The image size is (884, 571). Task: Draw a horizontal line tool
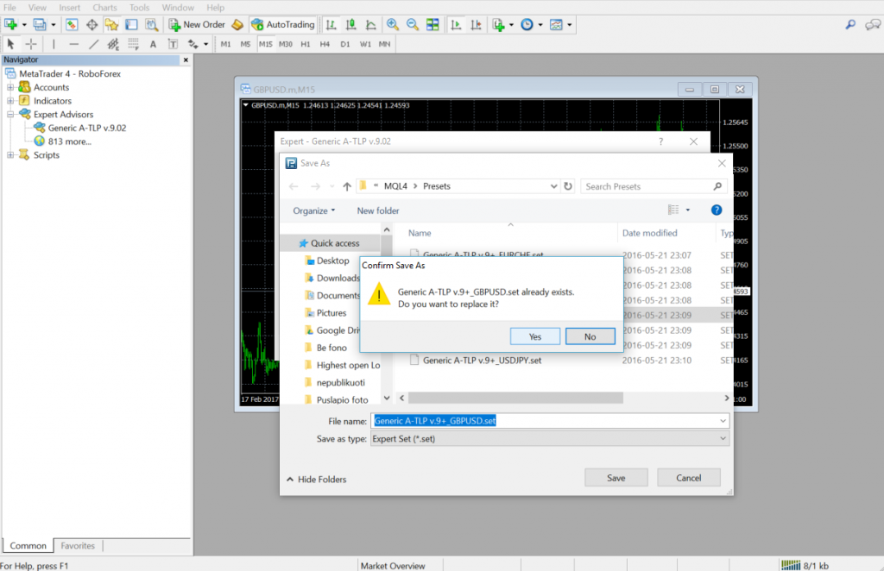[x=74, y=44]
